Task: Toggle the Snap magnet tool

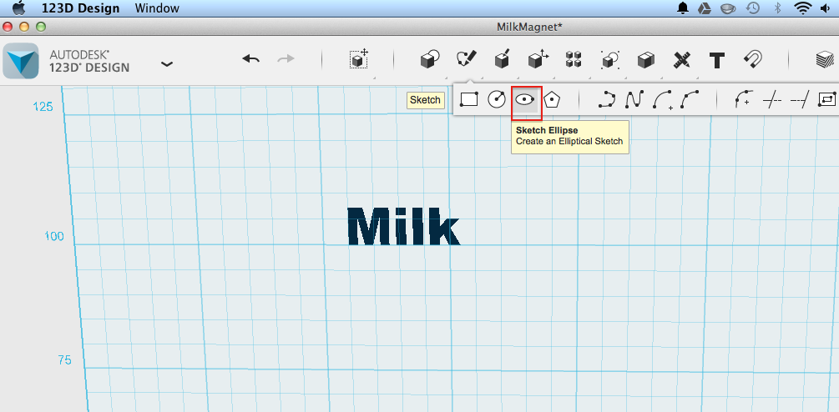Action: pos(753,58)
